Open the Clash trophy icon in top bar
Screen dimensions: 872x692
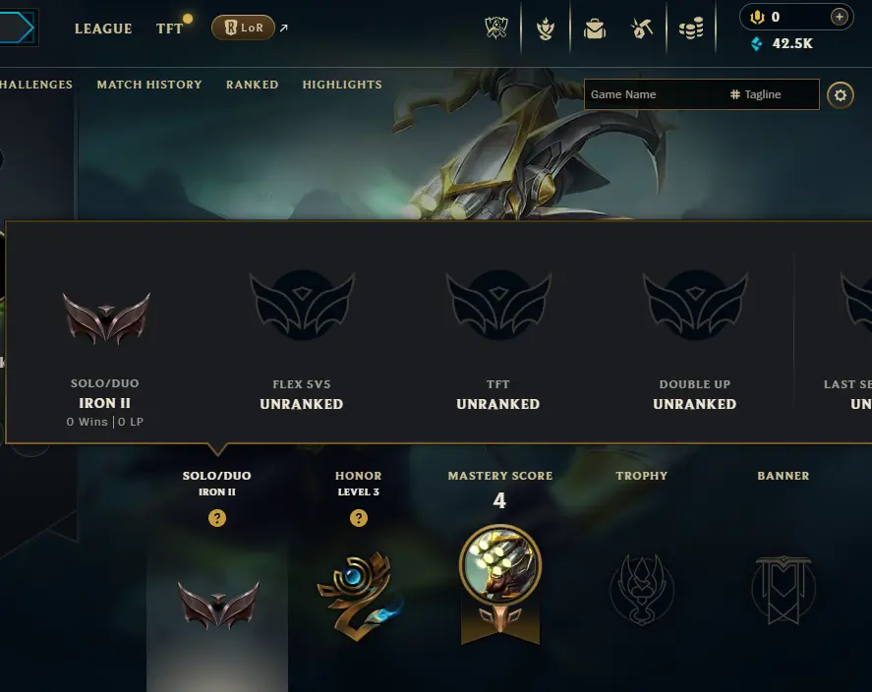[496, 28]
